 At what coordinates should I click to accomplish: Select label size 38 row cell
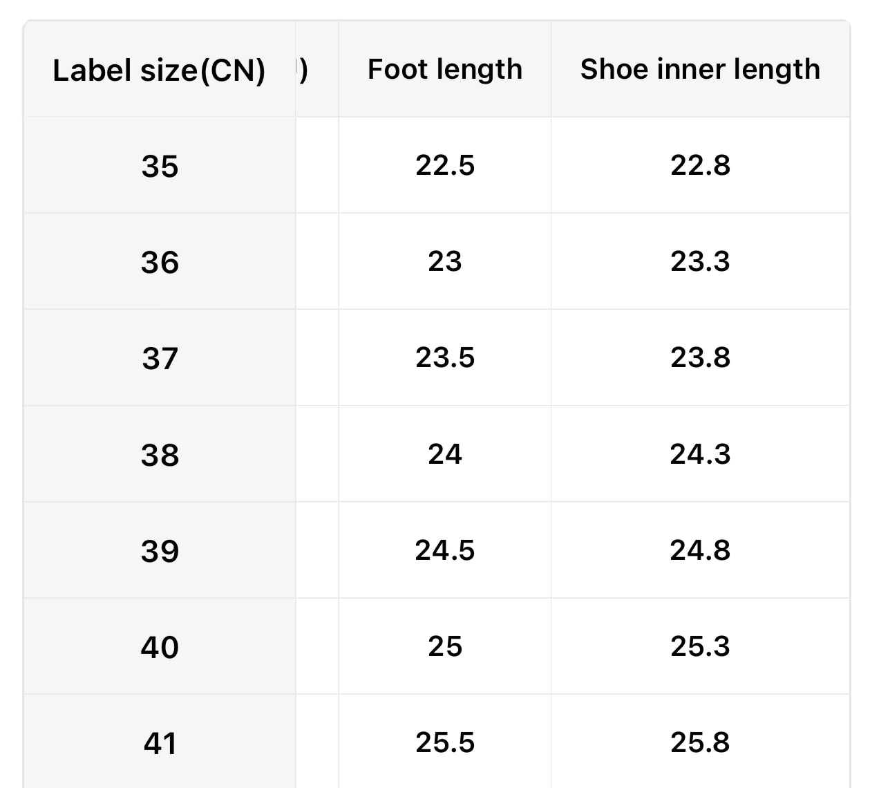click(160, 455)
